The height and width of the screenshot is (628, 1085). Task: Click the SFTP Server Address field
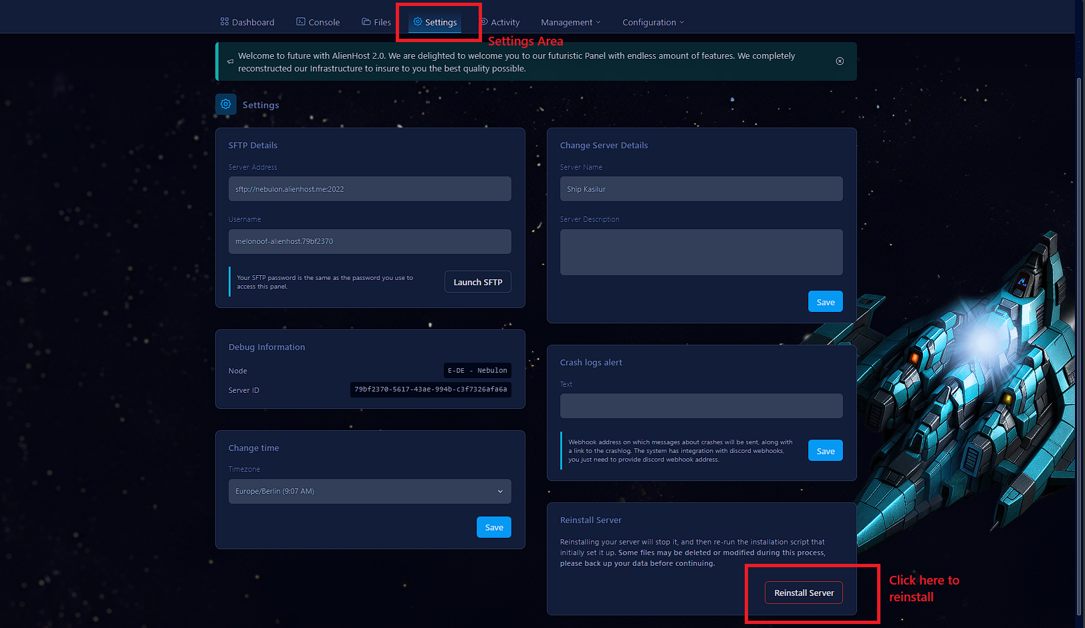click(x=370, y=189)
